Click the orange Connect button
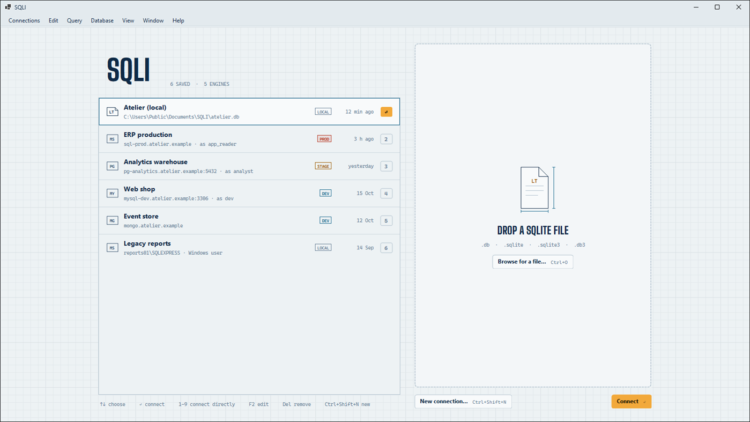This screenshot has height=422, width=750. tap(632, 402)
